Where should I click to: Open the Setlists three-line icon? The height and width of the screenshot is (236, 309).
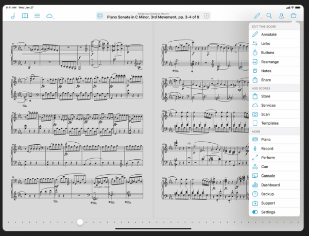click(x=37, y=16)
